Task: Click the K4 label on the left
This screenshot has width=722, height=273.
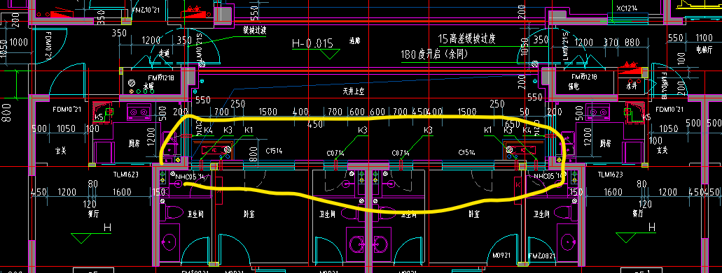Action: [x=208, y=131]
